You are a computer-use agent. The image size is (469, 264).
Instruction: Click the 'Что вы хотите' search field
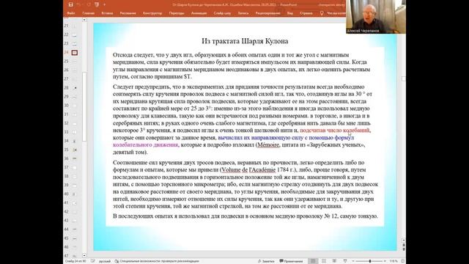tap(336, 13)
